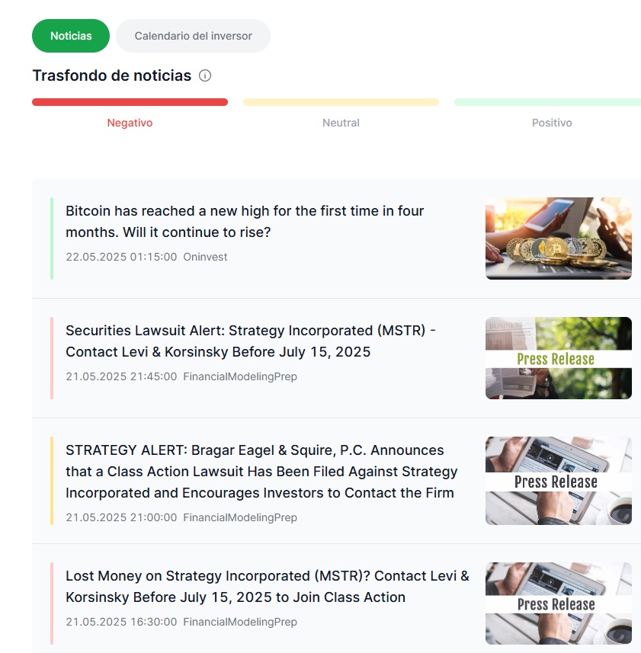Viewport: 641px width, 653px height.
Task: Click the Bitcoin coins and phone thumbnail
Action: click(559, 238)
